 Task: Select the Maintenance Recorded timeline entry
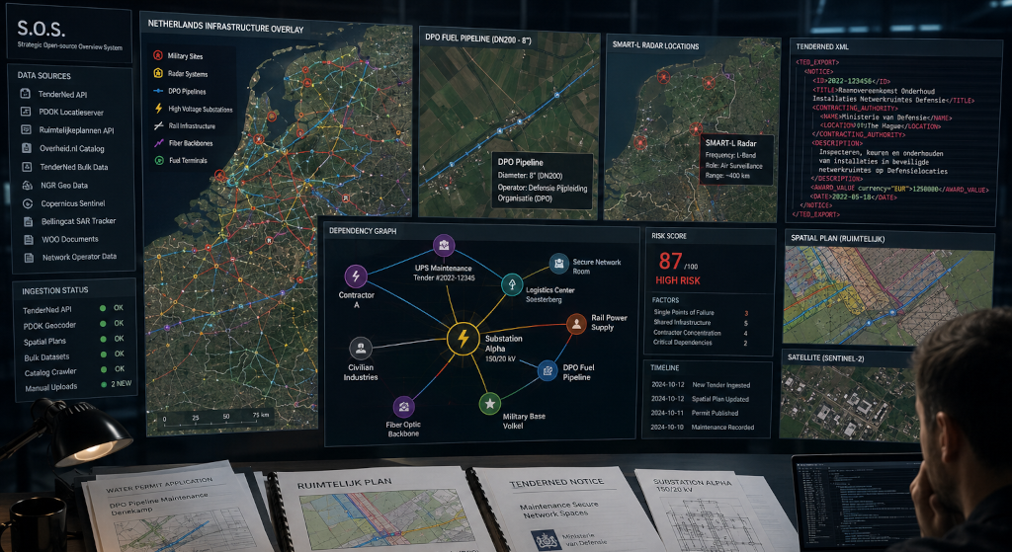(x=703, y=427)
